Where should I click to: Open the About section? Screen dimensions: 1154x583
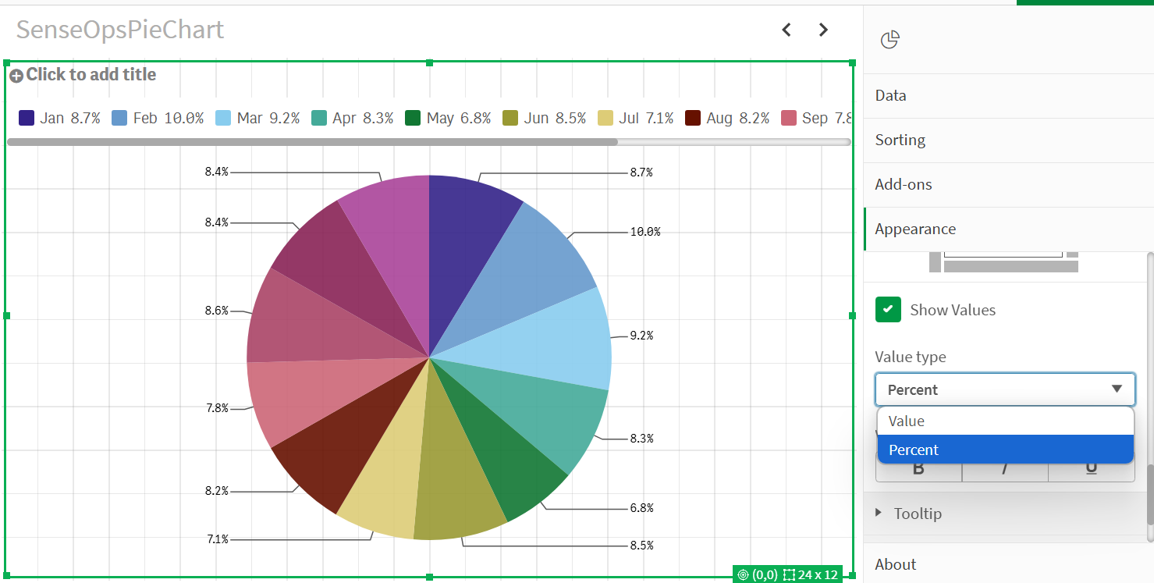[x=896, y=564]
